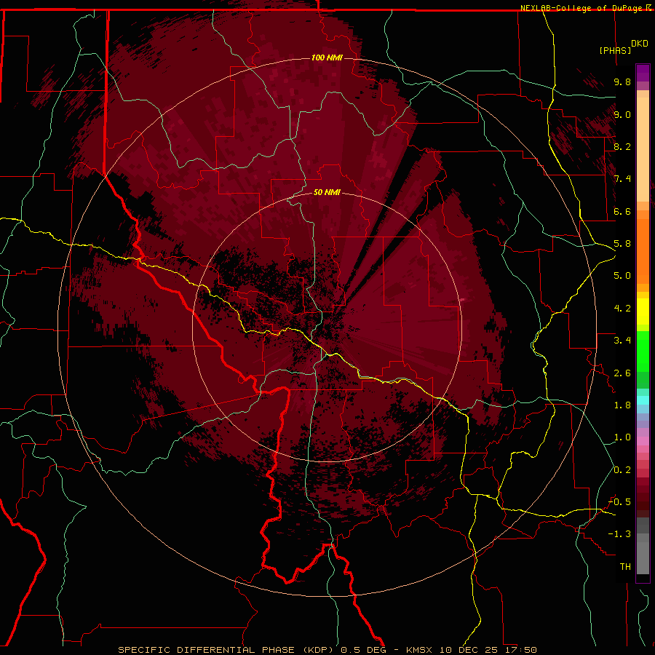Viewport: 655px width, 655px height.
Task: Click the '2.6' scale value
Action: [622, 373]
